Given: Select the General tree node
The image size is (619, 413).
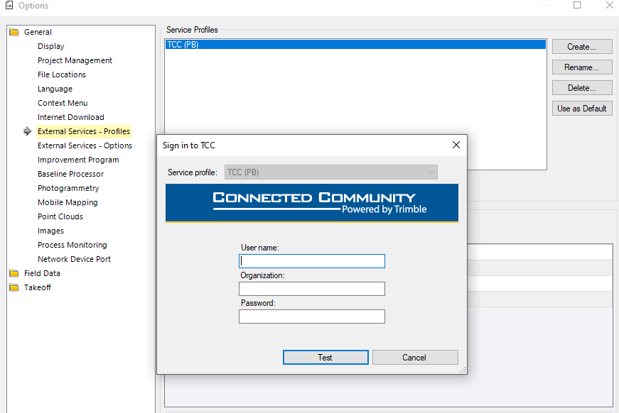Looking at the screenshot, I should (x=38, y=32).
